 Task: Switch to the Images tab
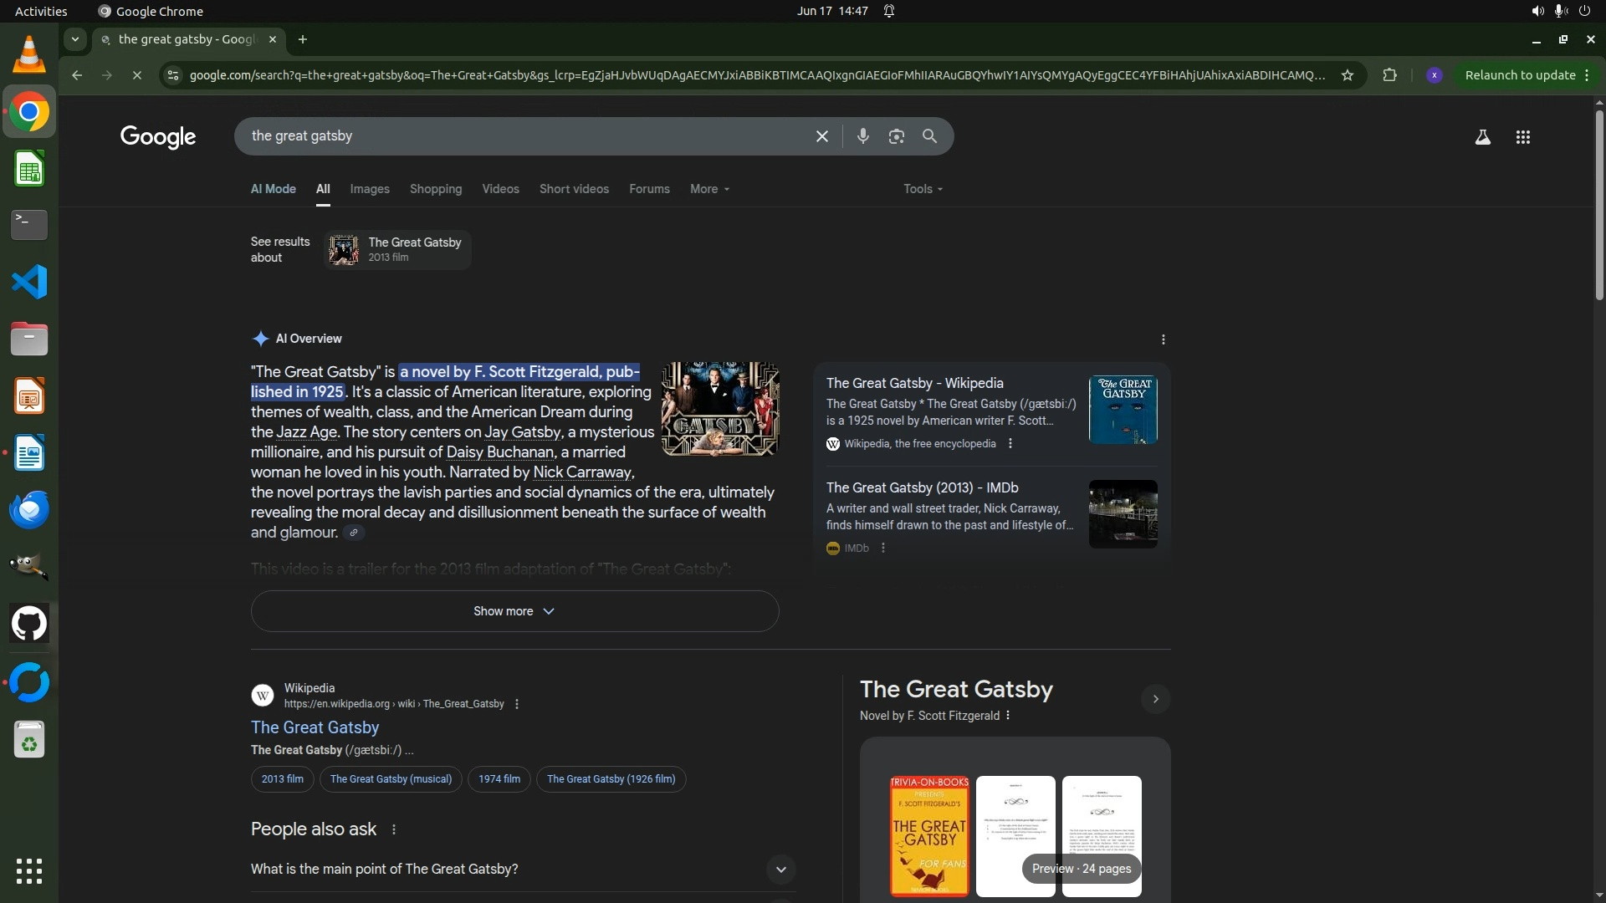[x=370, y=189]
